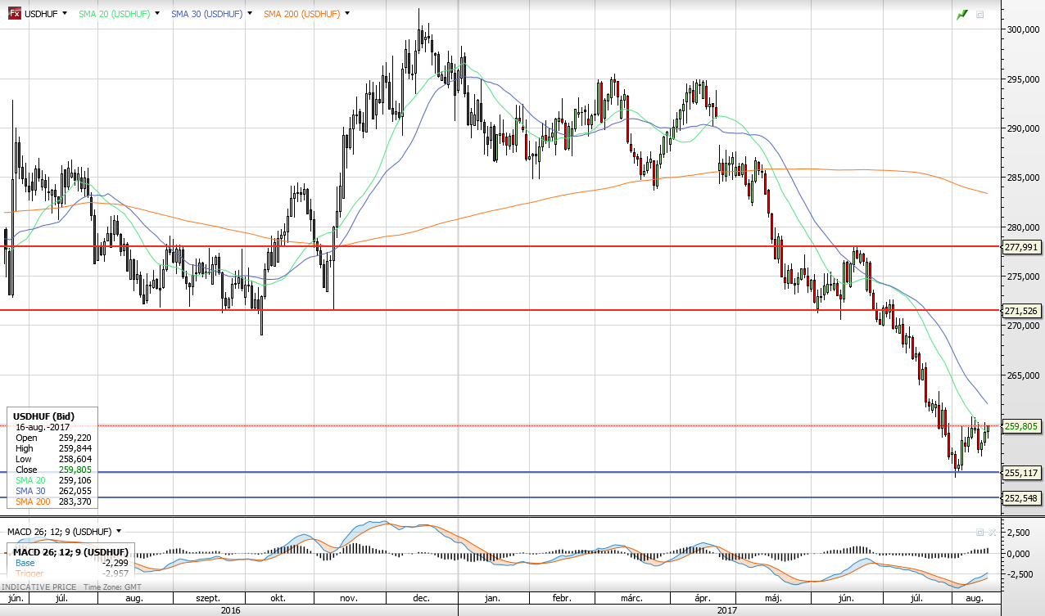Click the 2016 year label on time axis
Viewport: 1045px width, 616px height.
(x=228, y=609)
